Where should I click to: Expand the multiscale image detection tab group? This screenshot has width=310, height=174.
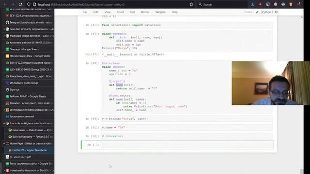[x=4, y=36]
